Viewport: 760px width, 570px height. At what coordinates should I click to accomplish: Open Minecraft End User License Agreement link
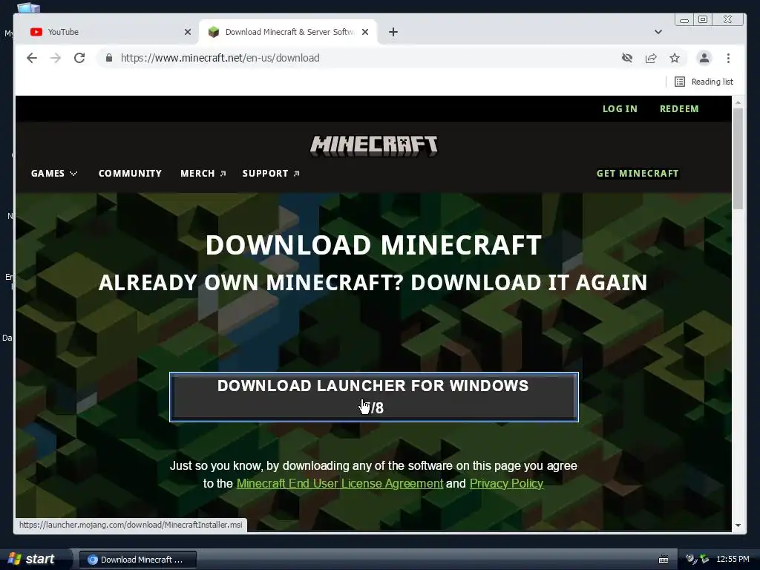340,484
